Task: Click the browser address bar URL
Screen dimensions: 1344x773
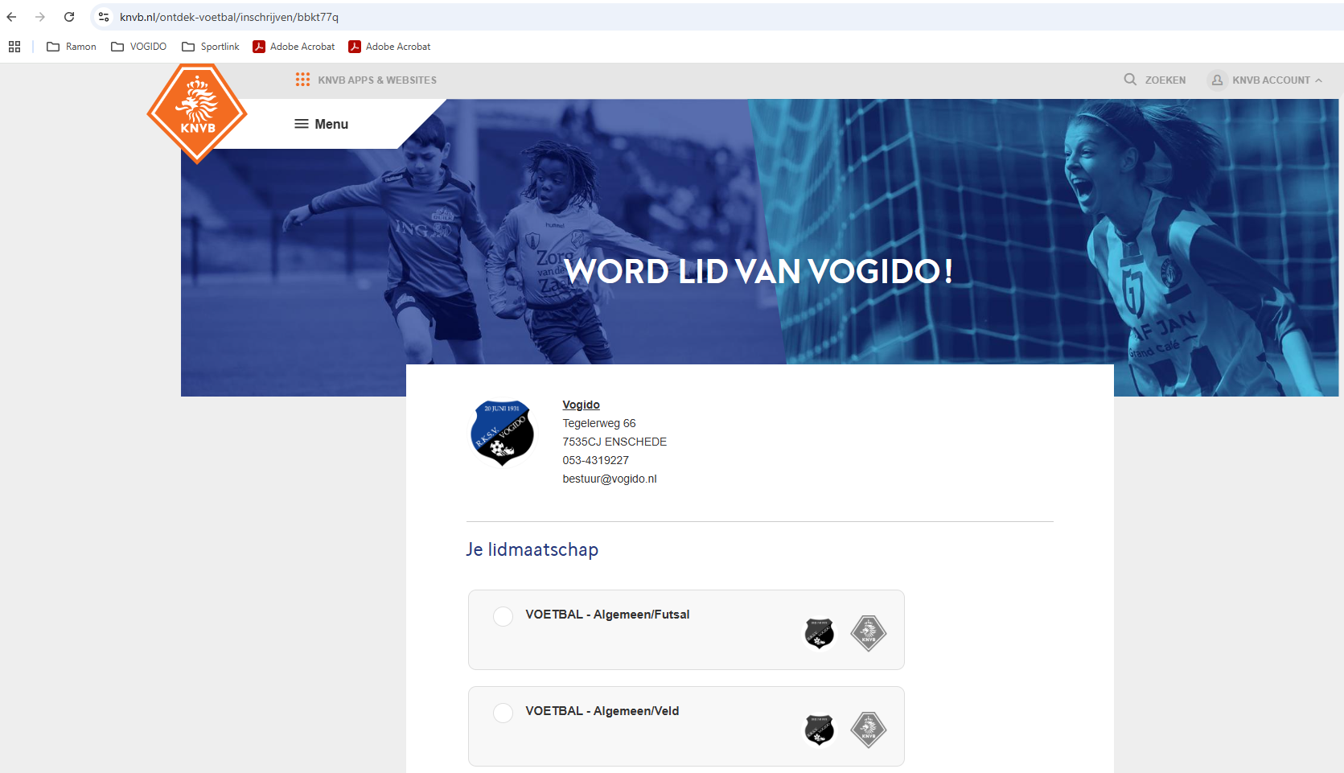Action: (x=229, y=17)
